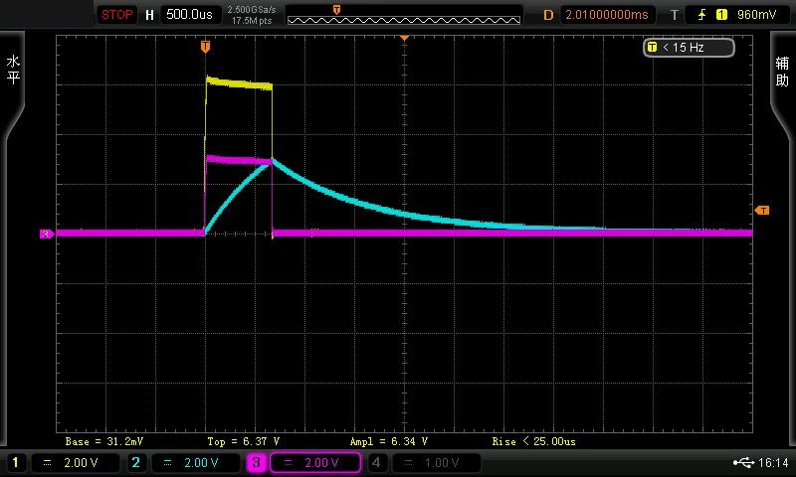Click the orange T trigger position marker on grid
This screenshot has height=477, width=796.
pyautogui.click(x=205, y=47)
